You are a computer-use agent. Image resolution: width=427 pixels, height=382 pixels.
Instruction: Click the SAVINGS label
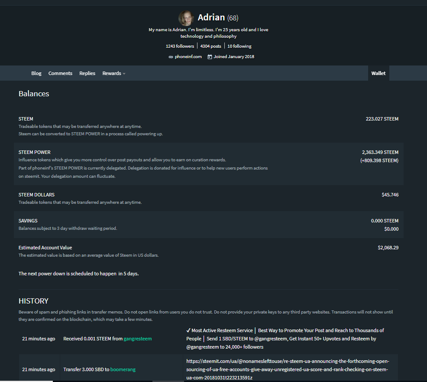[28, 221]
